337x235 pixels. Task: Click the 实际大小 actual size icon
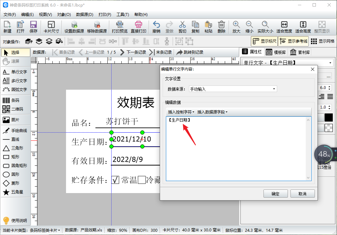click(265, 27)
